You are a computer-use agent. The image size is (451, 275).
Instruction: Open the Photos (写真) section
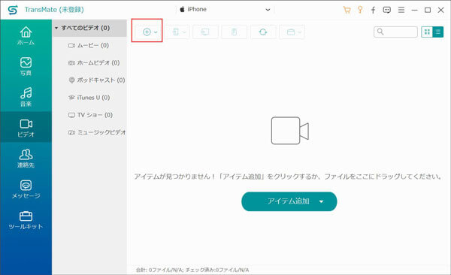pyautogui.click(x=26, y=66)
